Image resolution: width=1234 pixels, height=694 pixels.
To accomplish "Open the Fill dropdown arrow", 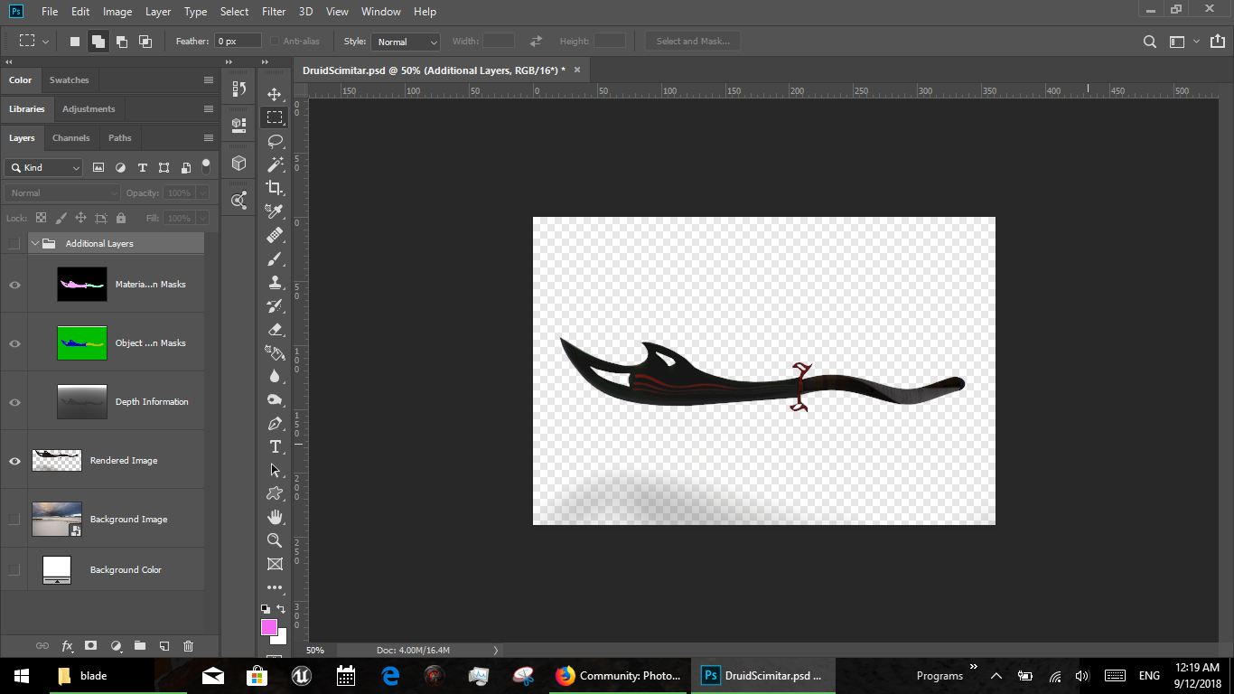I will [202, 218].
